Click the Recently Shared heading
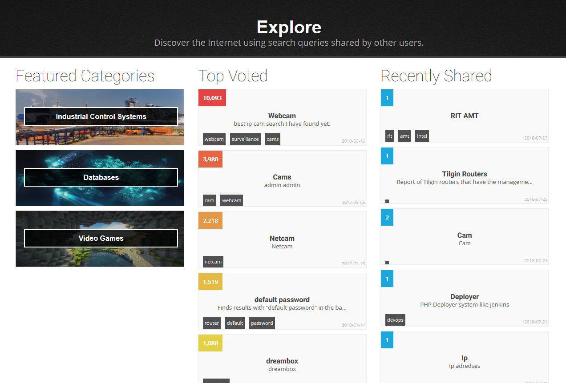566x383 pixels. pyautogui.click(x=437, y=76)
